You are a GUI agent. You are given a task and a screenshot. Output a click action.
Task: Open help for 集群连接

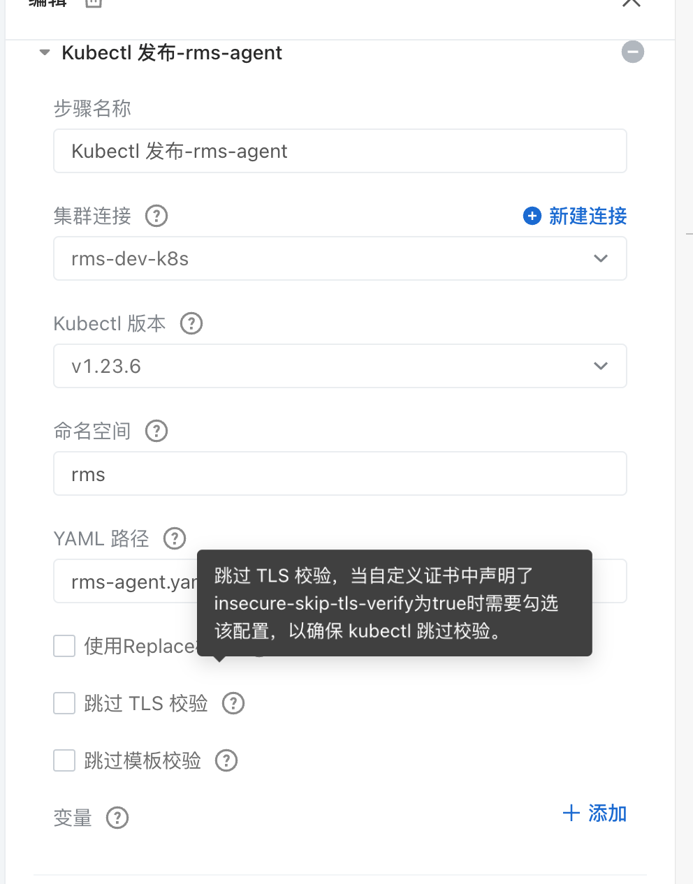[x=156, y=216]
